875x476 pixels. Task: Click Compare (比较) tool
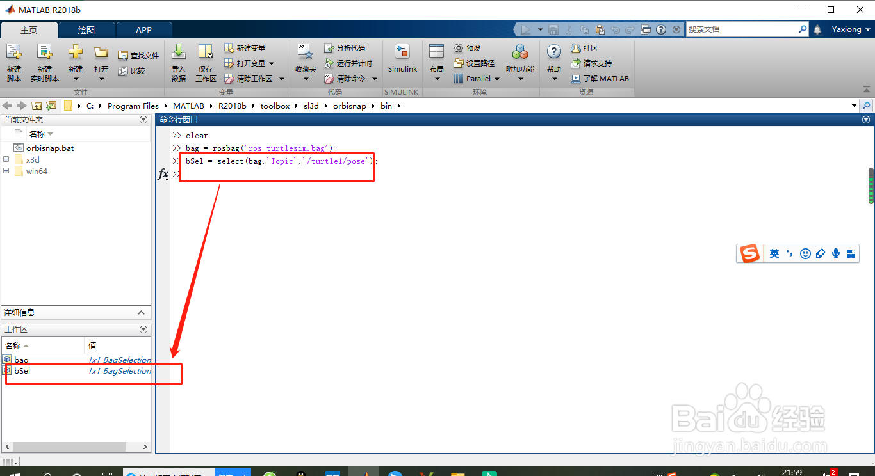(x=132, y=71)
